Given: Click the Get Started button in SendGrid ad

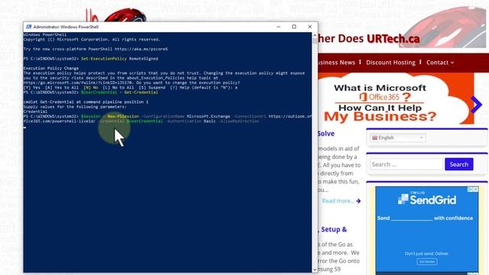Looking at the screenshot, I should click(427, 261).
